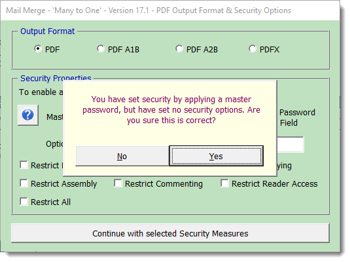
Task: Click Continue with selected Security Measures
Action: [x=170, y=233]
